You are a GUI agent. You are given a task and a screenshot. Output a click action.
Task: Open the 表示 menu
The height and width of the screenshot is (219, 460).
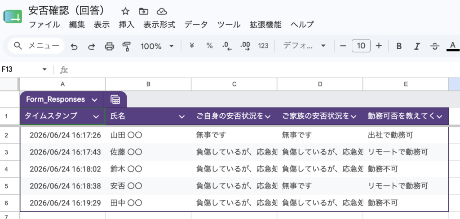(102, 25)
